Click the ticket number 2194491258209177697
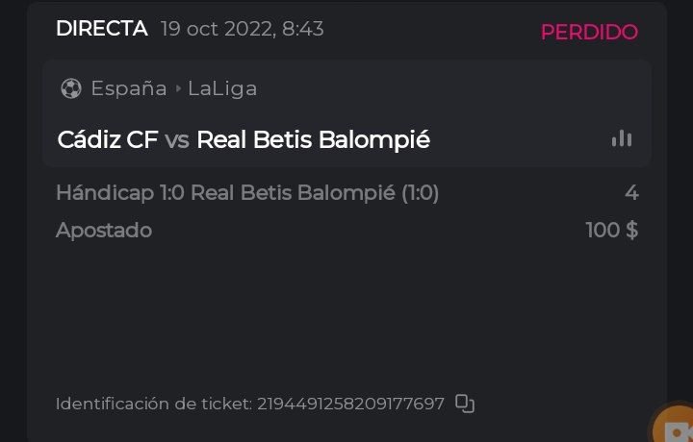The width and height of the screenshot is (693, 442). tap(350, 404)
